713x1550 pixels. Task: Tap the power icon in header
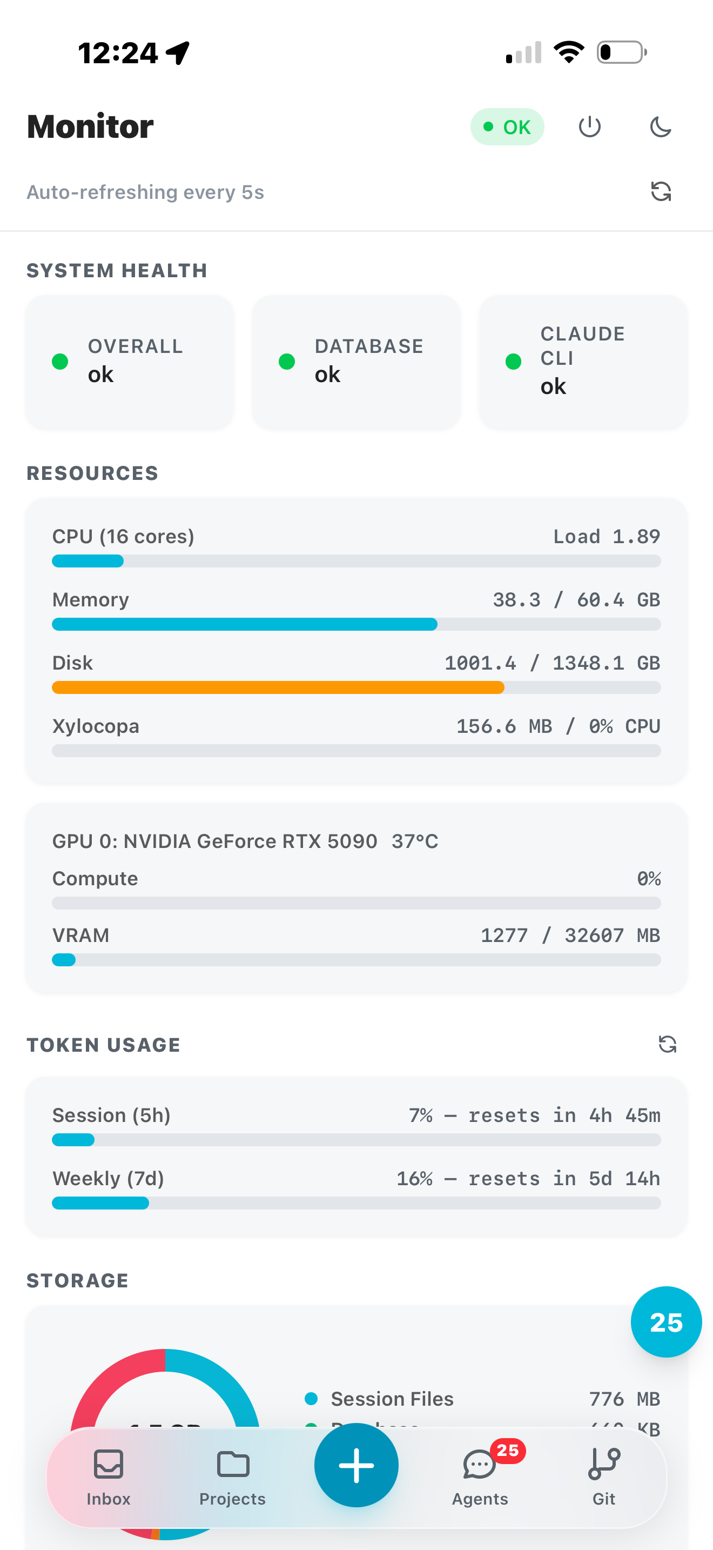[589, 127]
